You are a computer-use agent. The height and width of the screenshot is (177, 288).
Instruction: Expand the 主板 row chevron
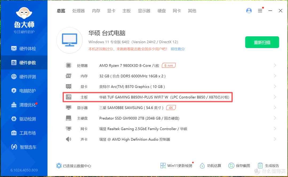click(x=275, y=97)
